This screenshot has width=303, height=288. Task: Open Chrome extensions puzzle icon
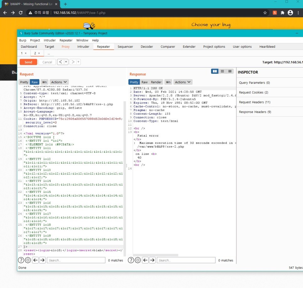point(283,13)
